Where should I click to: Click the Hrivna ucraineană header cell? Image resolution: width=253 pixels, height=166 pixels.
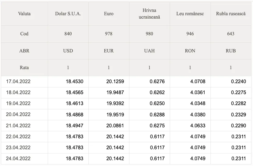[149, 14]
